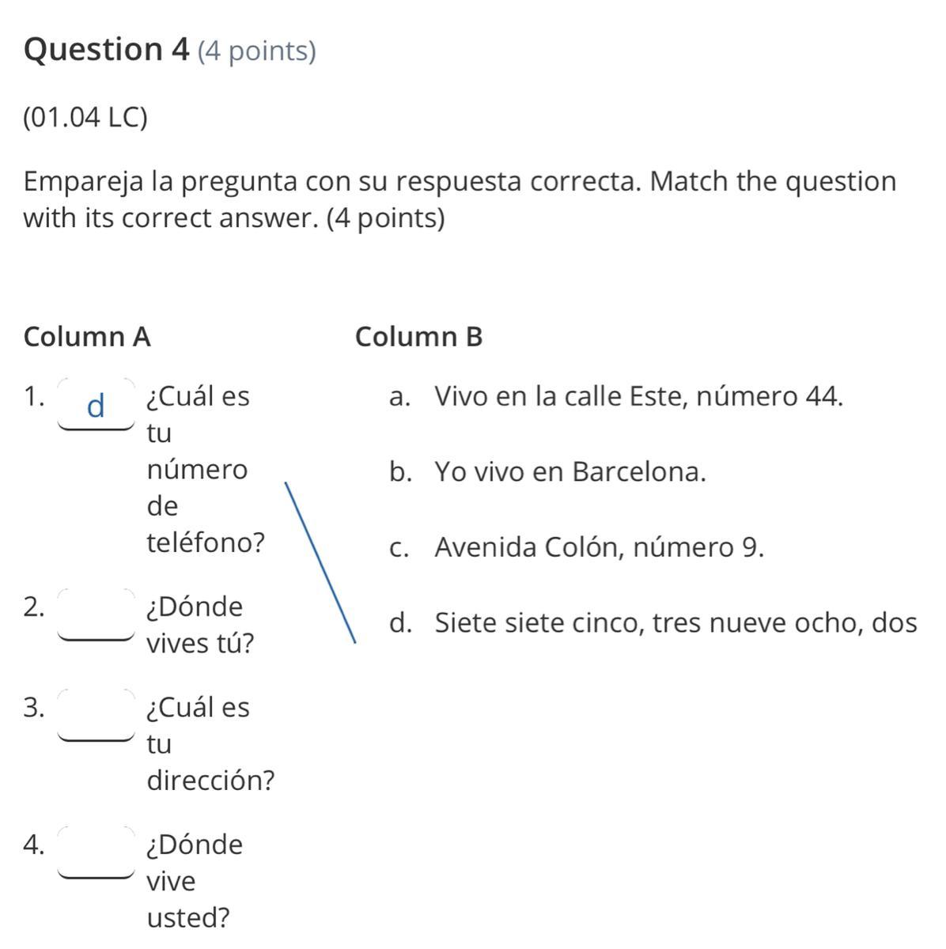
Task: Click answer a, Vivo en la calle Este
Action: pyautogui.click(x=616, y=395)
